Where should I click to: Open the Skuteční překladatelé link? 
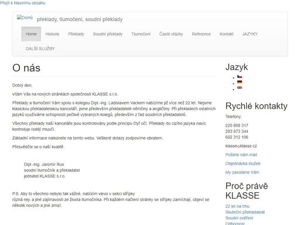pyautogui.click(x=245, y=212)
